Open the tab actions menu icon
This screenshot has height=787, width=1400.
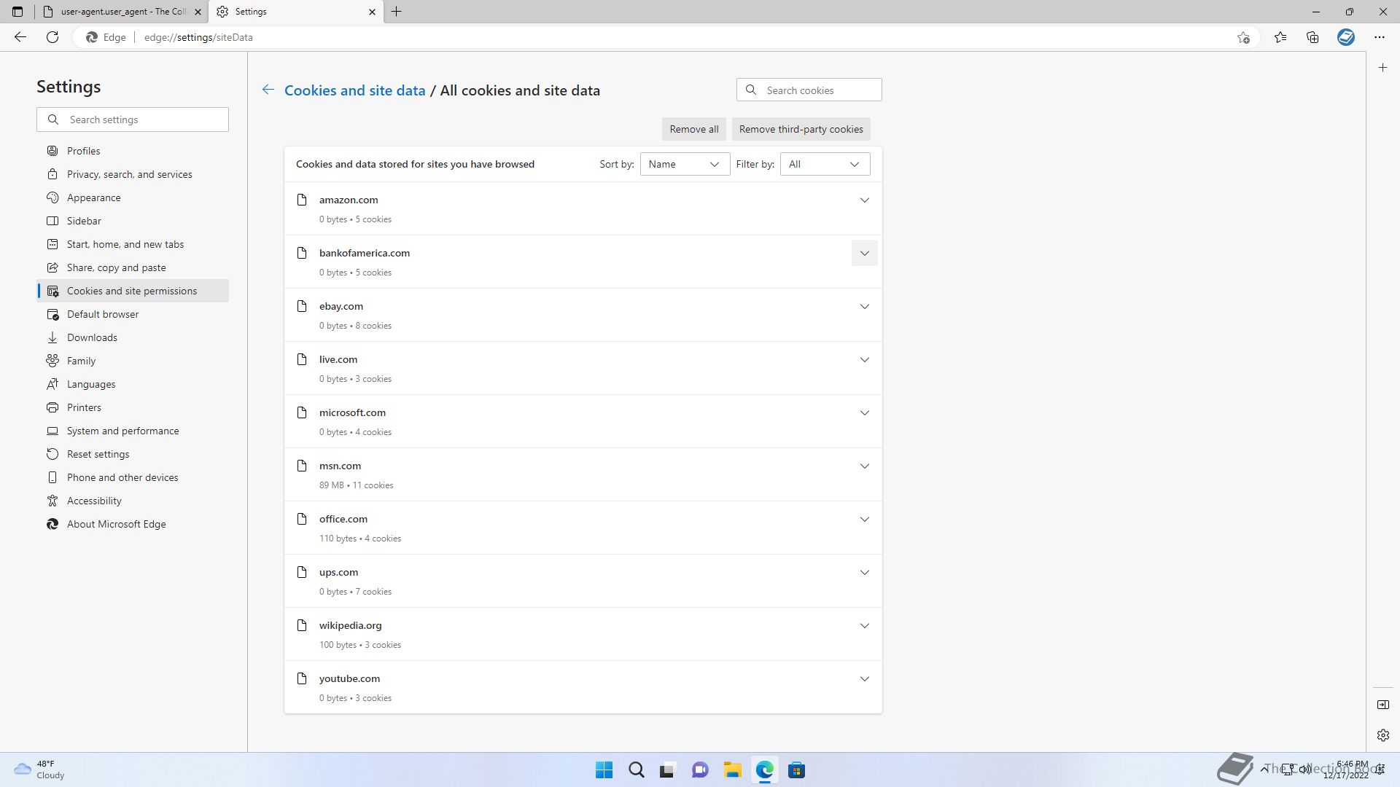coord(17,12)
